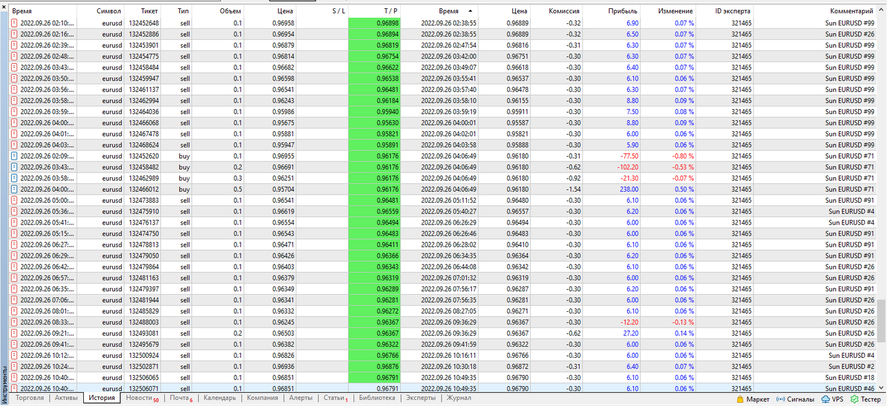Viewport: 887px width, 406px height.
Task: Click the sell icon in row 132467478
Action: [14, 134]
